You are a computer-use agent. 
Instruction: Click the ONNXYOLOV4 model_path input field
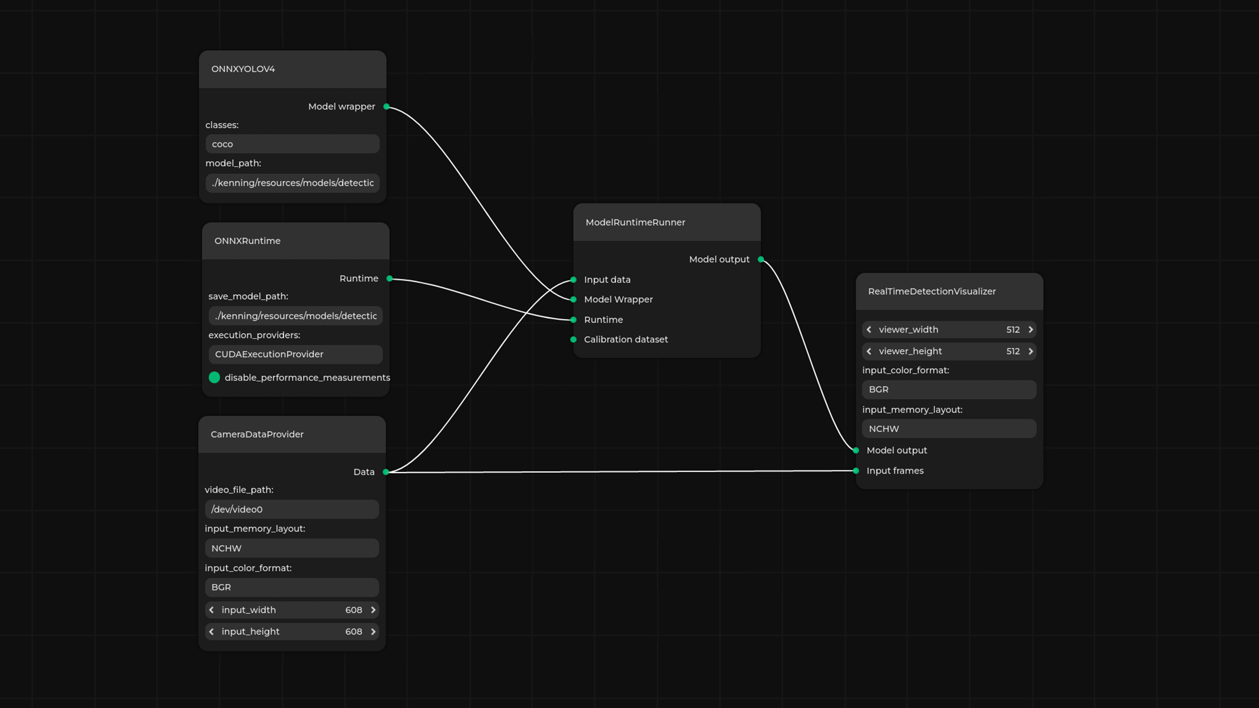point(292,183)
